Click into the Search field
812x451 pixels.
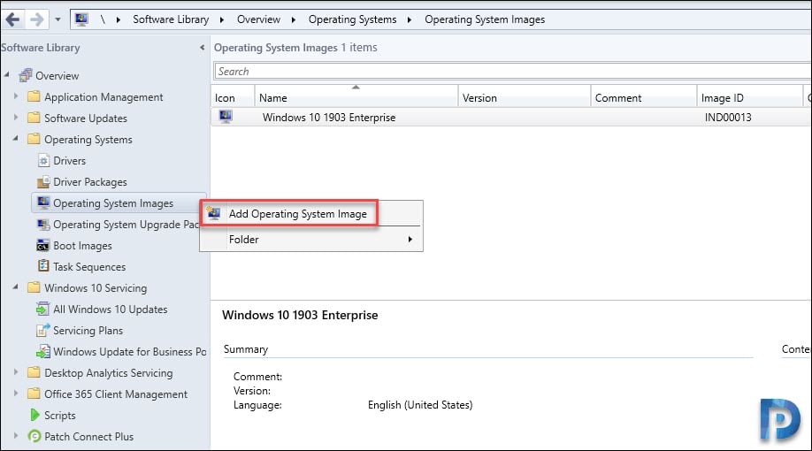click(x=513, y=72)
